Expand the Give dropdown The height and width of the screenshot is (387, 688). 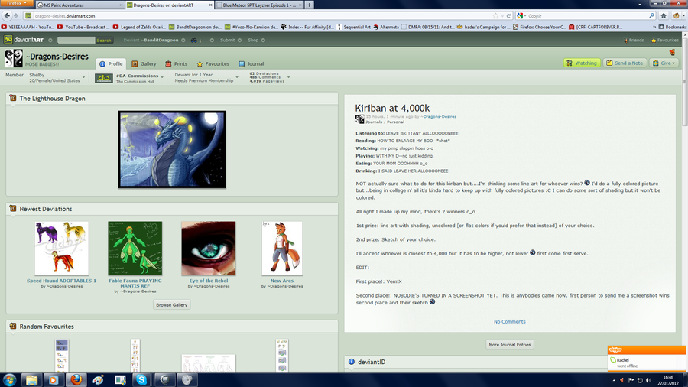[664, 63]
